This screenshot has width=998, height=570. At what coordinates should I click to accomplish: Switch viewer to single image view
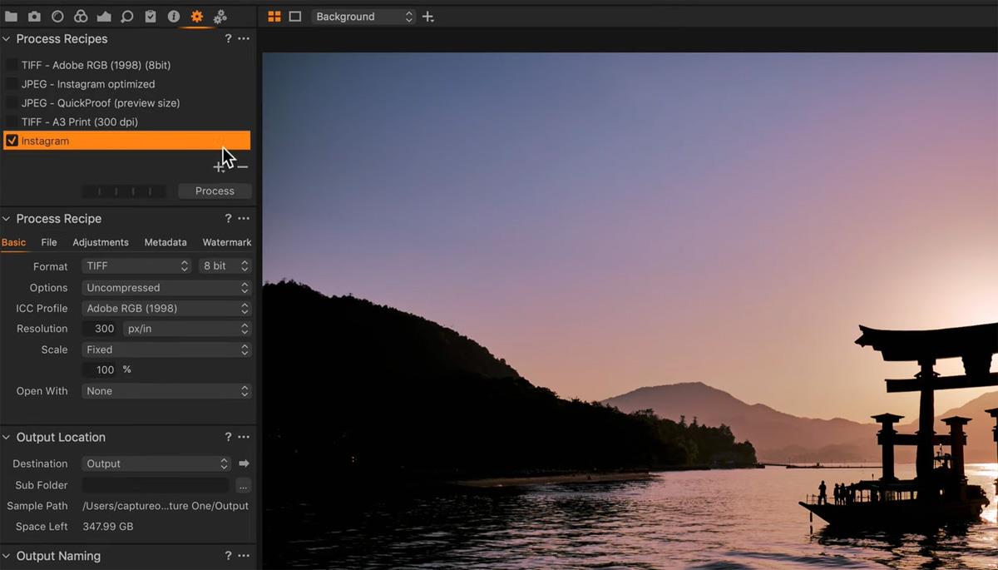tap(294, 17)
